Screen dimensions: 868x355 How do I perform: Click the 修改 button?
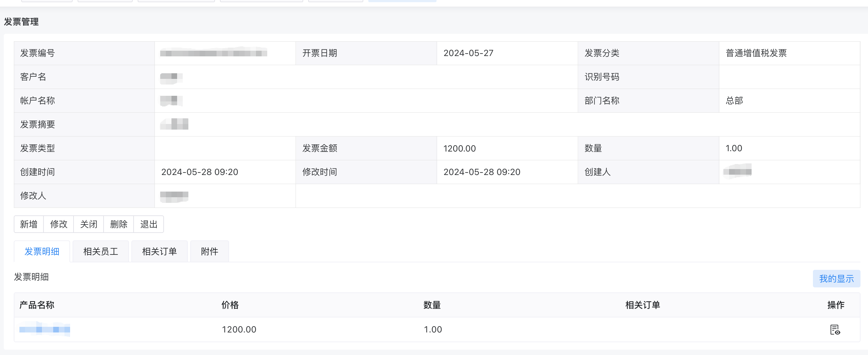pyautogui.click(x=59, y=224)
